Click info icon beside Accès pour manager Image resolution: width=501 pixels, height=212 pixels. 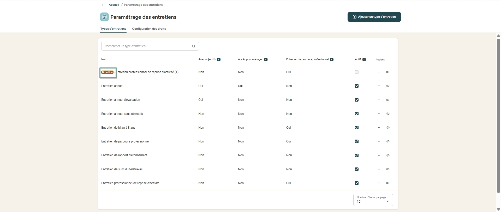266,60
